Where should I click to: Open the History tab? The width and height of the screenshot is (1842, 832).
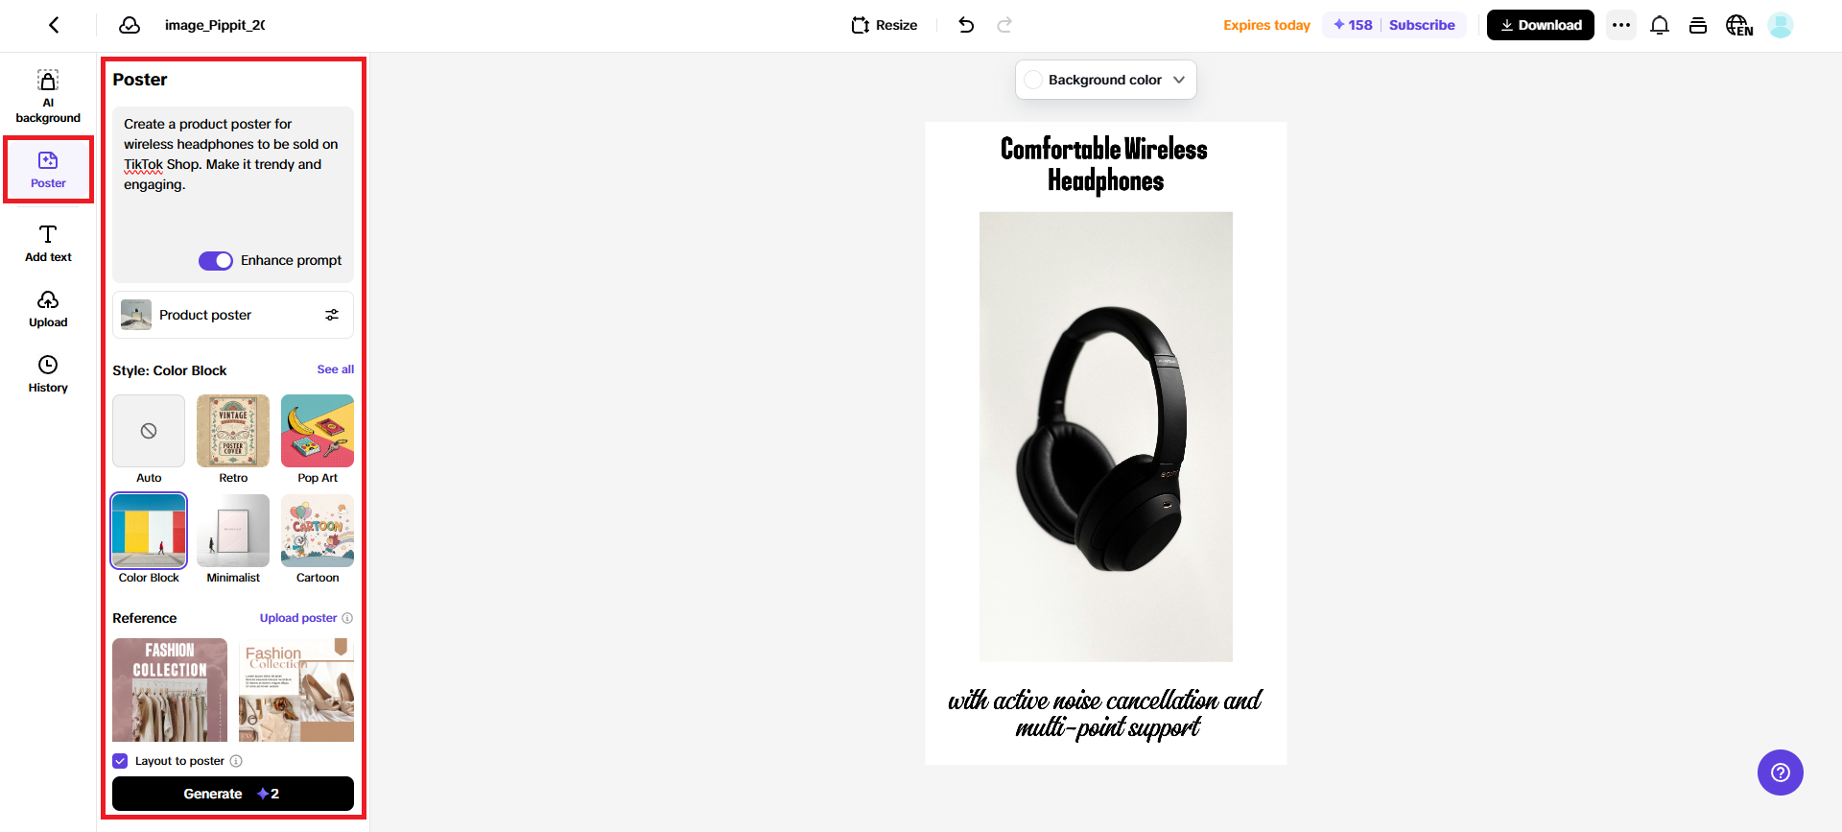coord(48,374)
